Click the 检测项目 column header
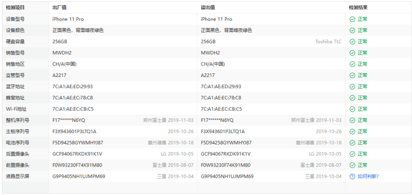This screenshot has width=412, height=195. click(x=15, y=8)
